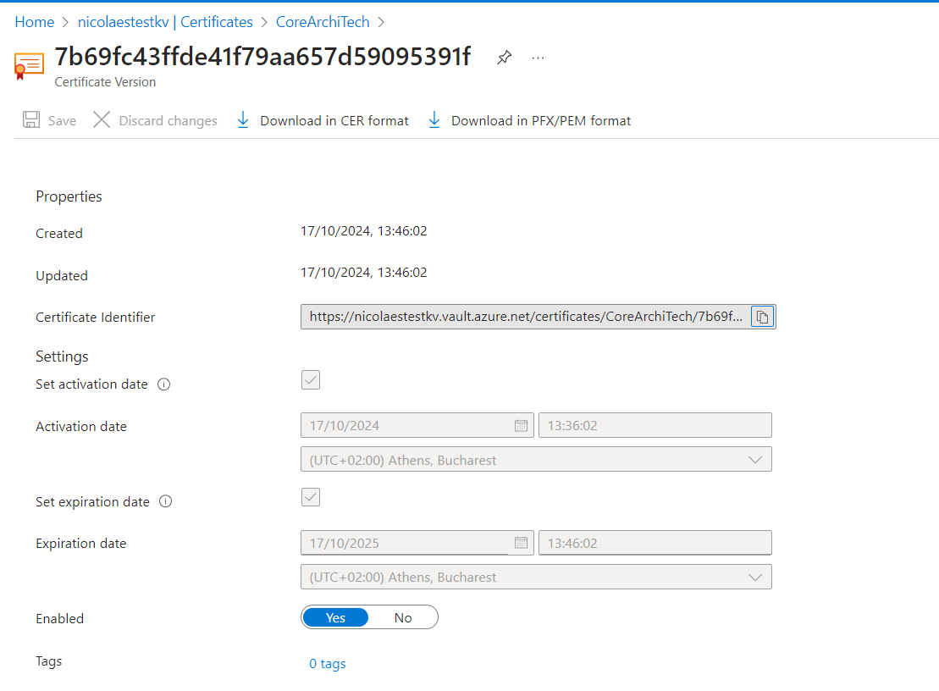Click the Discard changes X icon
Screen dimensions: 939x691
tap(101, 120)
